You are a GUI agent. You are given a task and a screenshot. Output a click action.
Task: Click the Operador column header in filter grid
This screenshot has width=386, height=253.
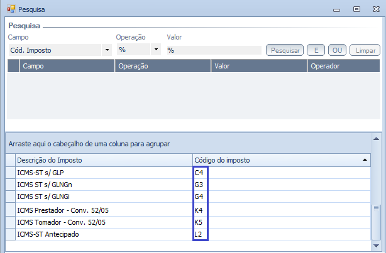coord(343,65)
